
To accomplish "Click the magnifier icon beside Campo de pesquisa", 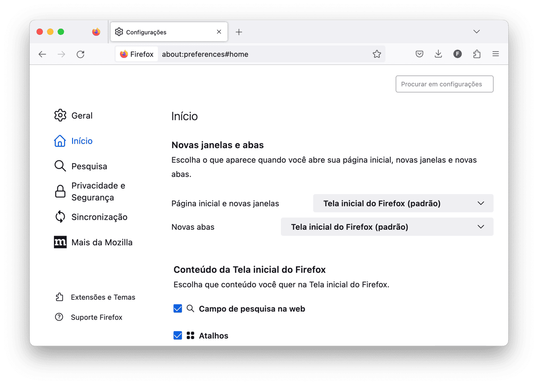I will coord(190,309).
